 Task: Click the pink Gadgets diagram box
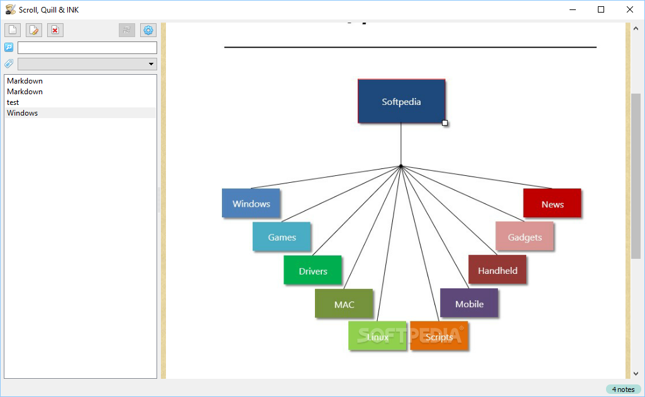524,236
